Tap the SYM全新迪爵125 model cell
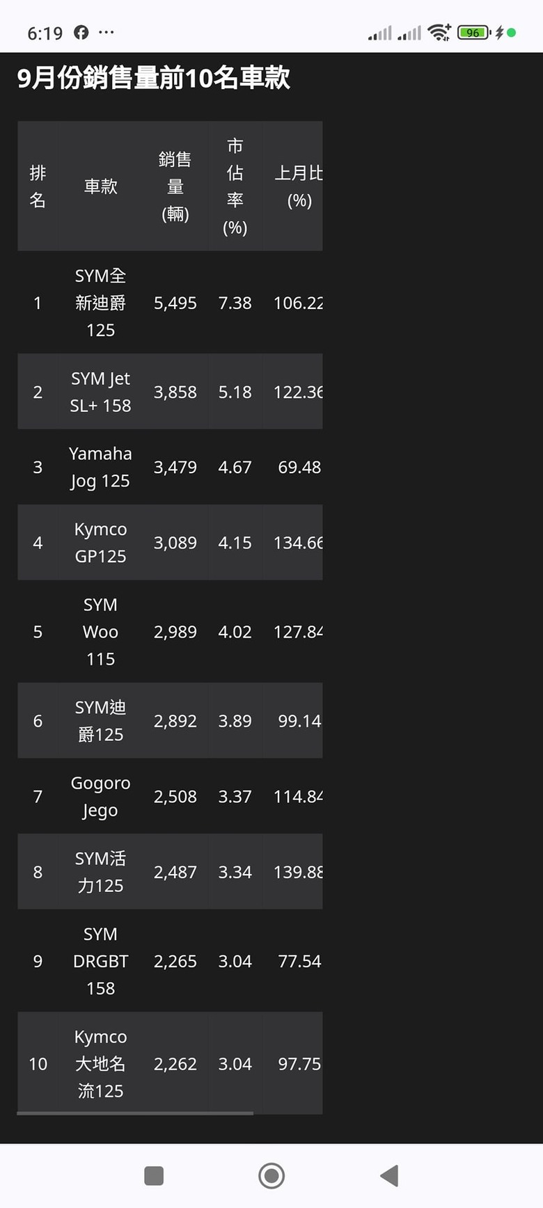Viewport: 543px width, 1208px height. pos(101,303)
